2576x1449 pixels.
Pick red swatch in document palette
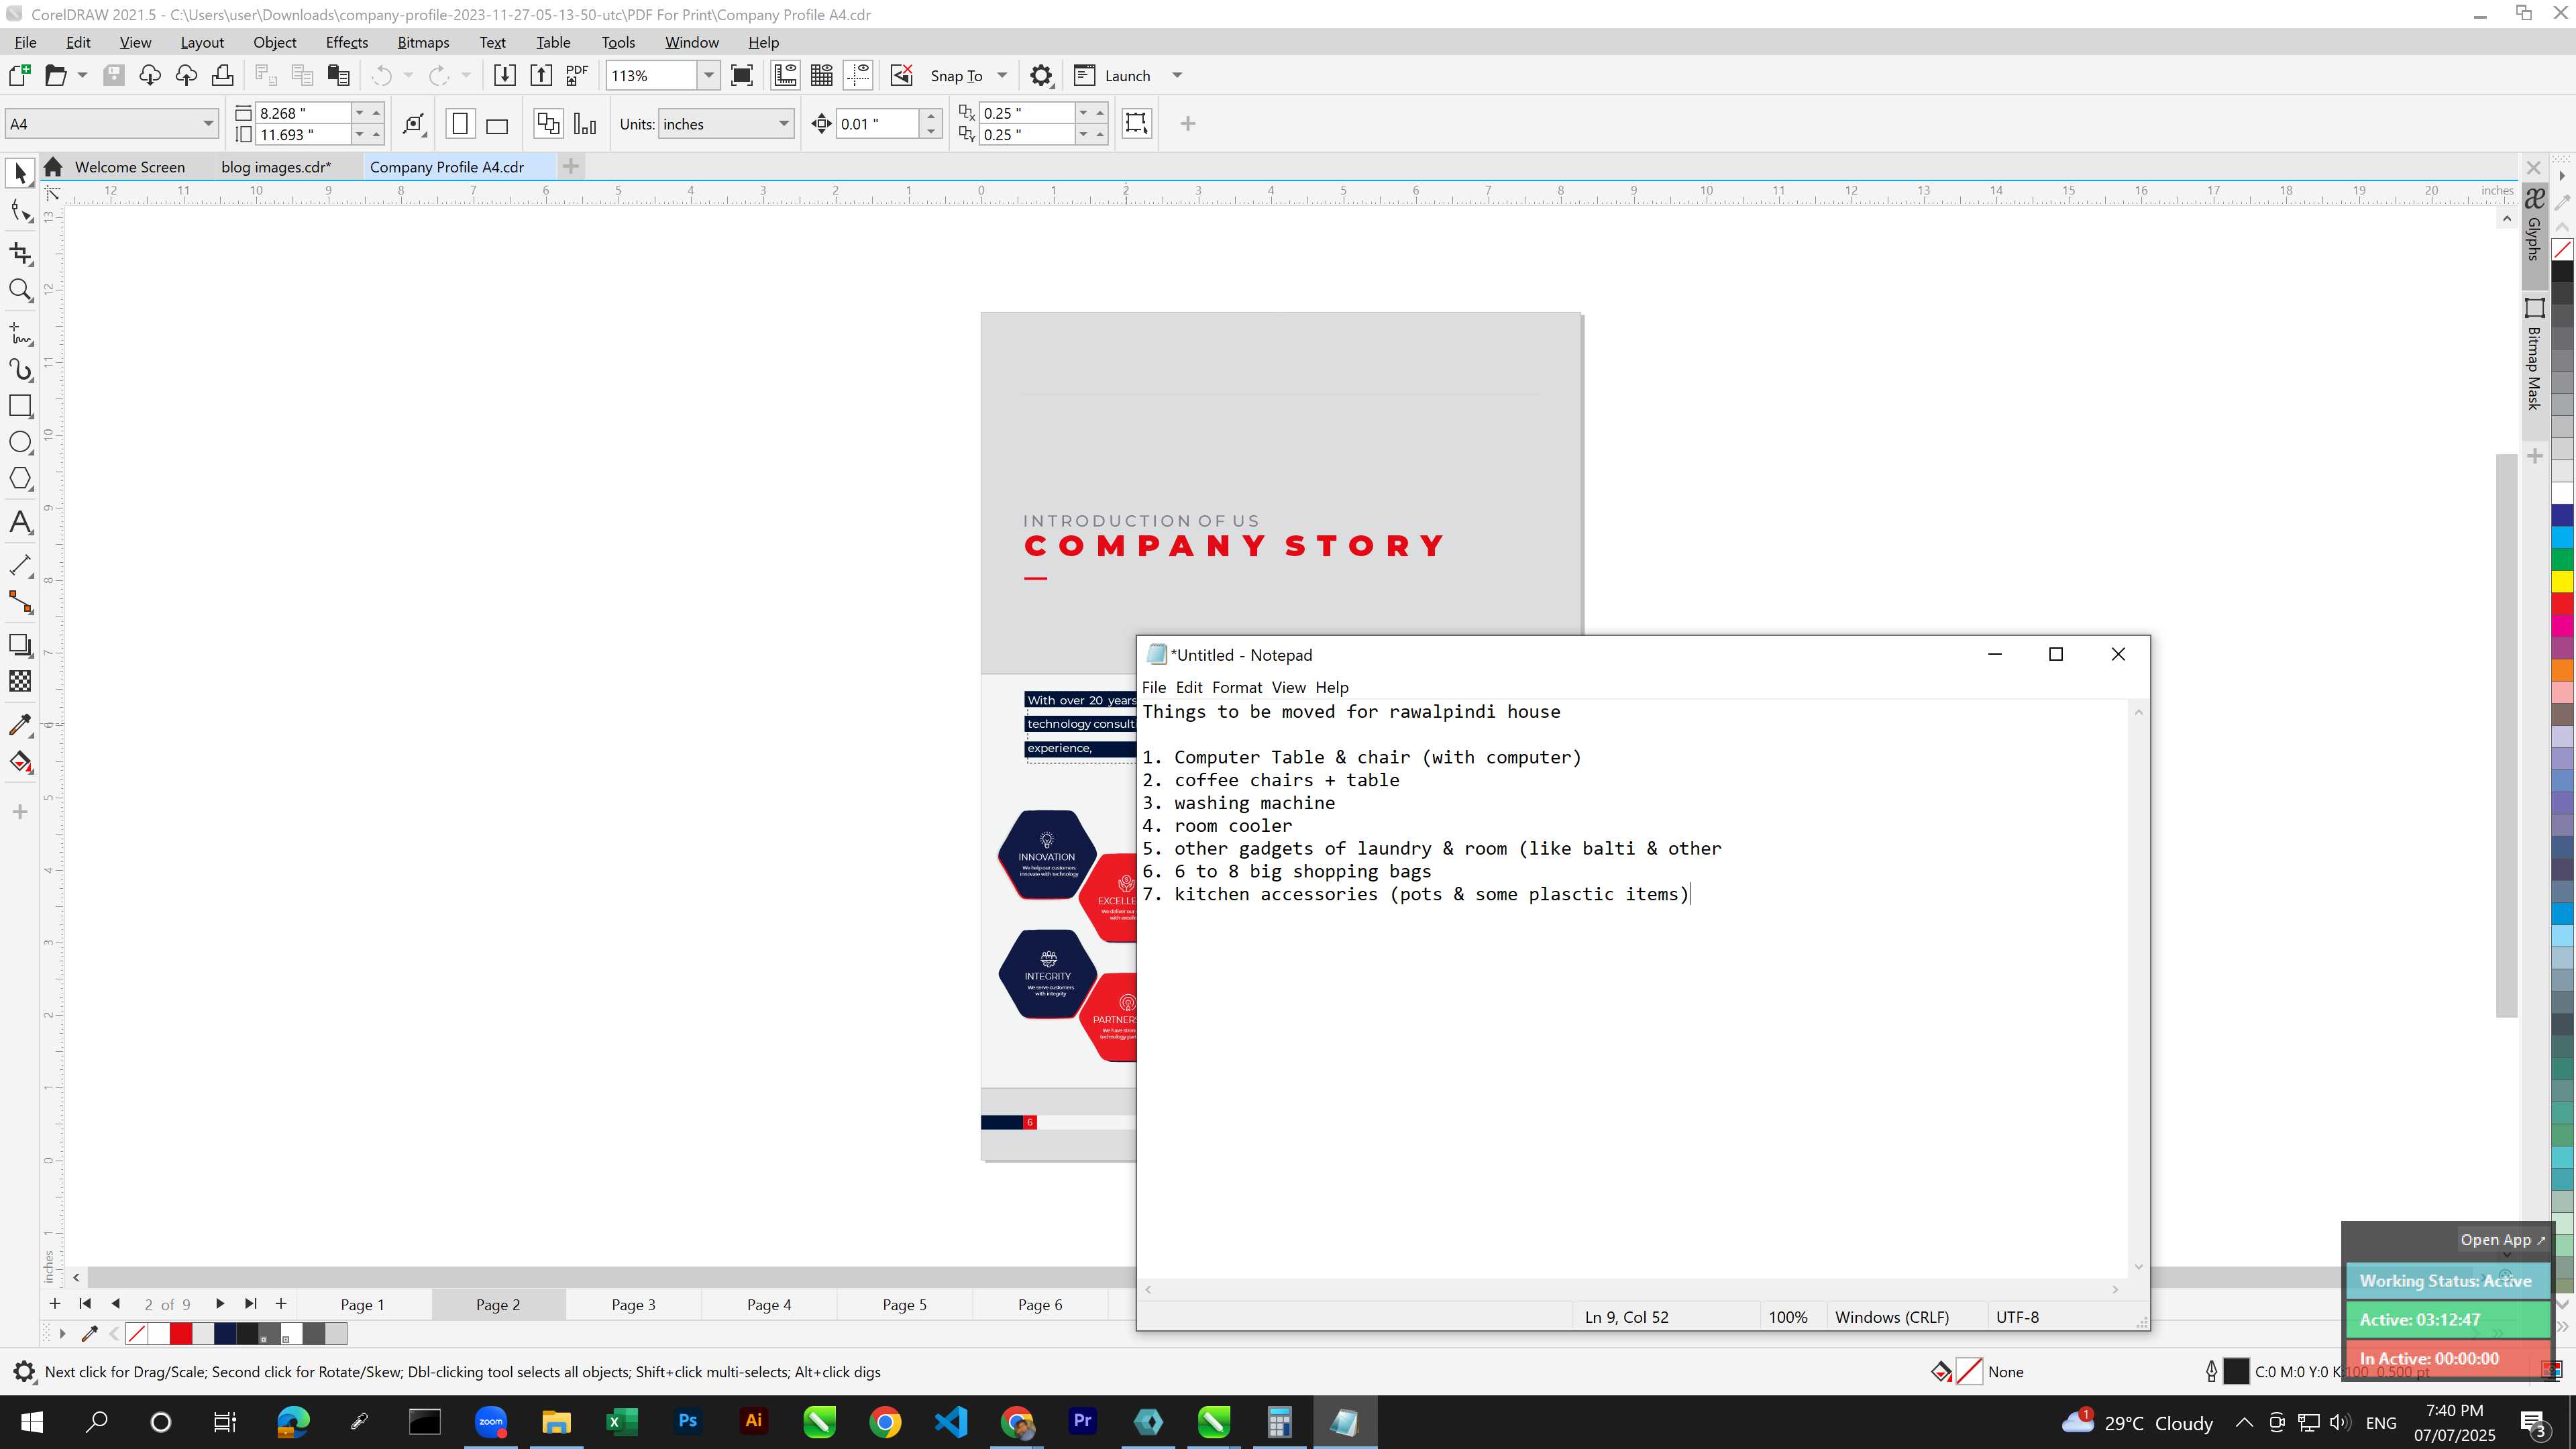[x=181, y=1334]
